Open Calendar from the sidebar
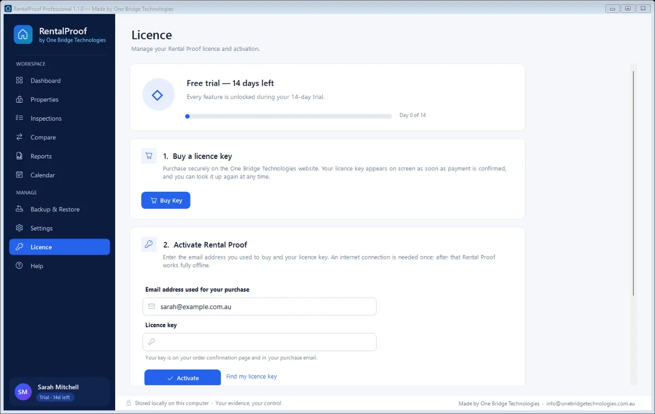 click(59, 175)
